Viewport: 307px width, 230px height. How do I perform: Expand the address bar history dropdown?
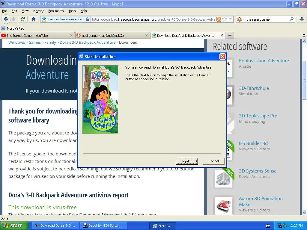(x=231, y=19)
